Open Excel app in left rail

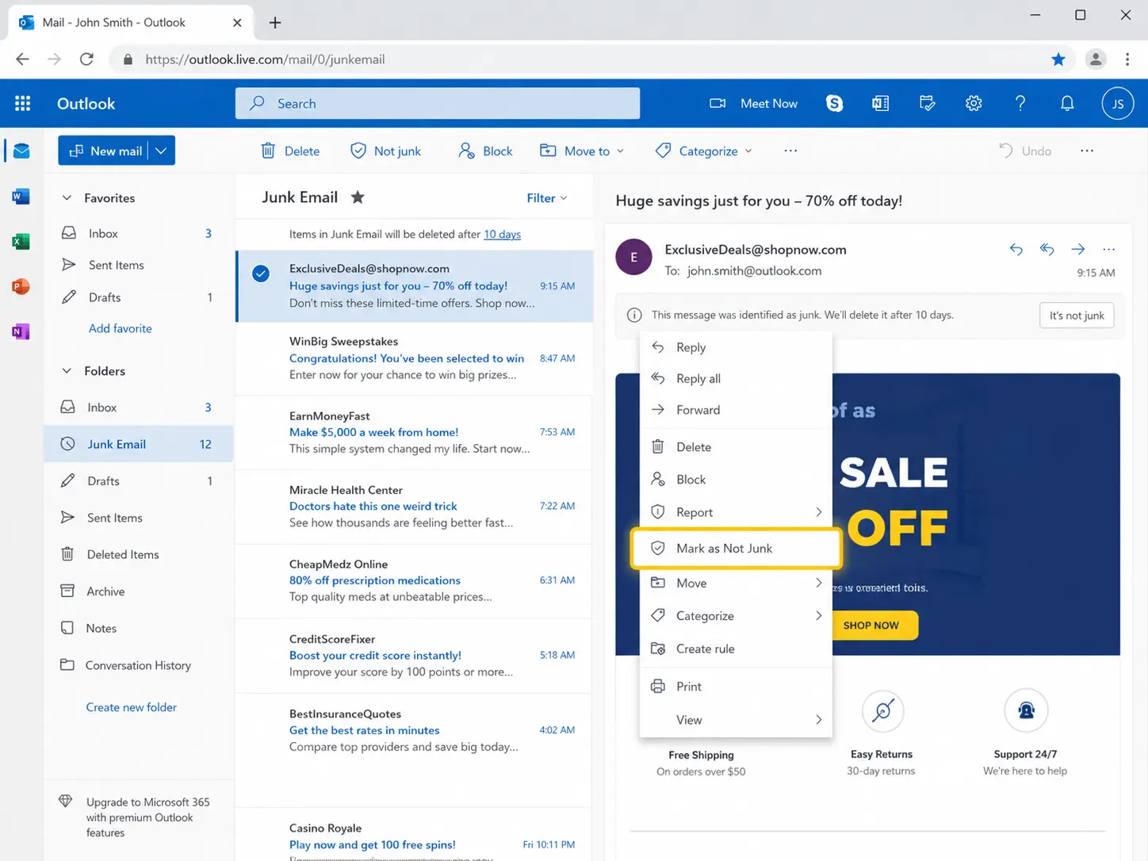click(x=21, y=241)
